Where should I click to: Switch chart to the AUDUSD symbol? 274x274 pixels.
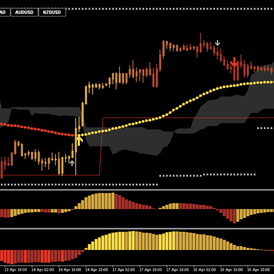(24, 12)
